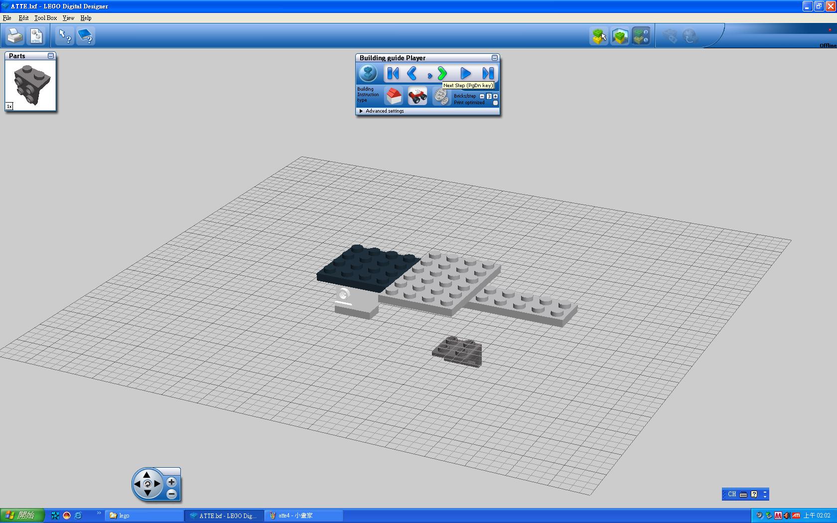The height and width of the screenshot is (523, 837).
Task: Open the File menu
Action: tap(7, 18)
